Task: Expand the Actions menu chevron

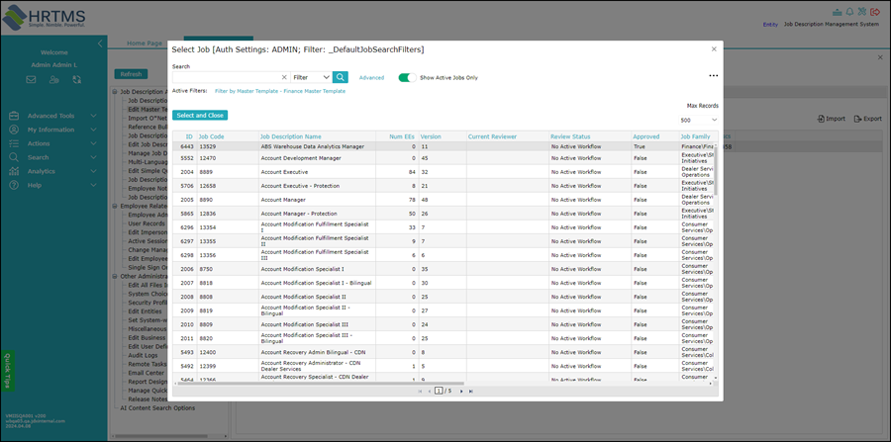Action: pyautogui.click(x=94, y=143)
